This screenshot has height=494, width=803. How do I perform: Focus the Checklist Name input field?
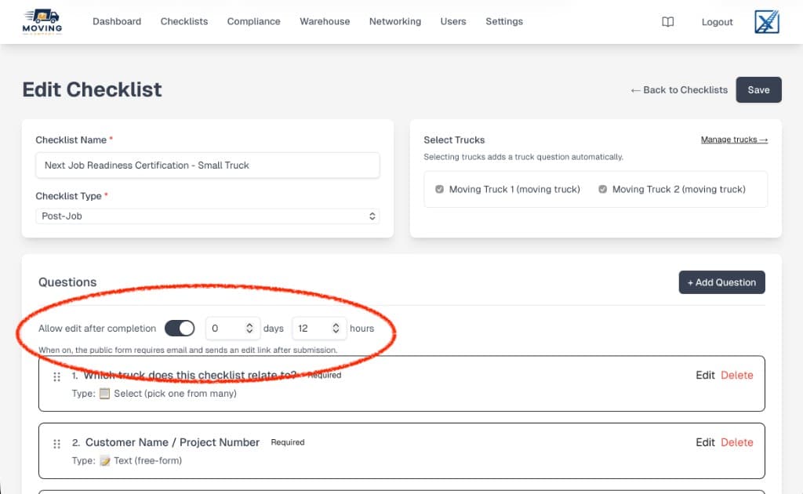[207, 165]
